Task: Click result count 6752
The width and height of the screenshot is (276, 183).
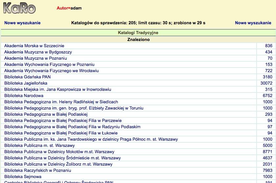Action: [267, 96]
